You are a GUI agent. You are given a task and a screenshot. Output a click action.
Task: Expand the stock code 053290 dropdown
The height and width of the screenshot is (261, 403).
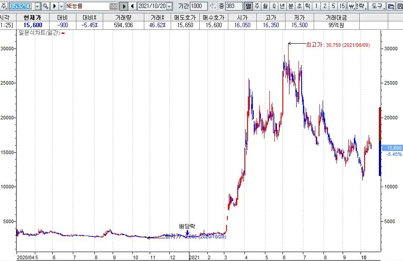coord(38,6)
